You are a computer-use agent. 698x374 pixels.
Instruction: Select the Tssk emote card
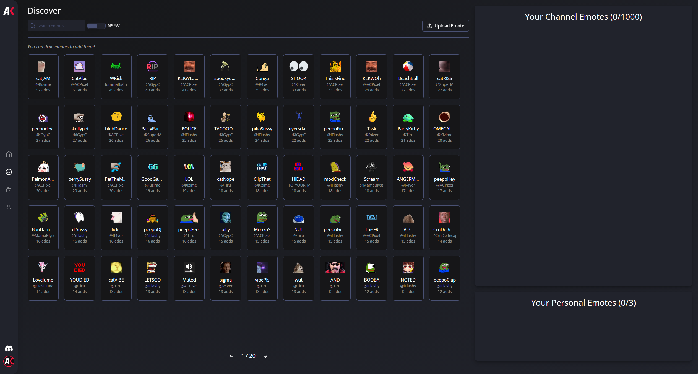(372, 127)
